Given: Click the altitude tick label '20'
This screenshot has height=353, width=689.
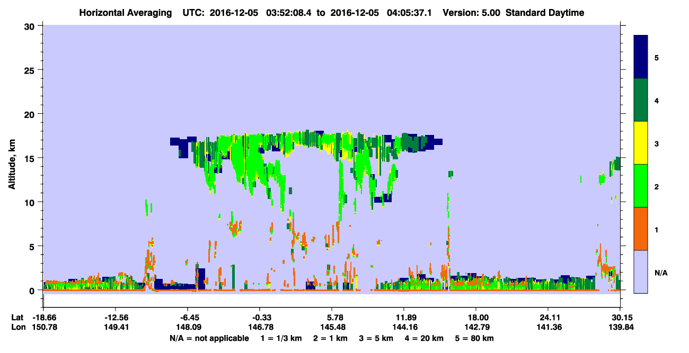Looking at the screenshot, I should point(30,114).
